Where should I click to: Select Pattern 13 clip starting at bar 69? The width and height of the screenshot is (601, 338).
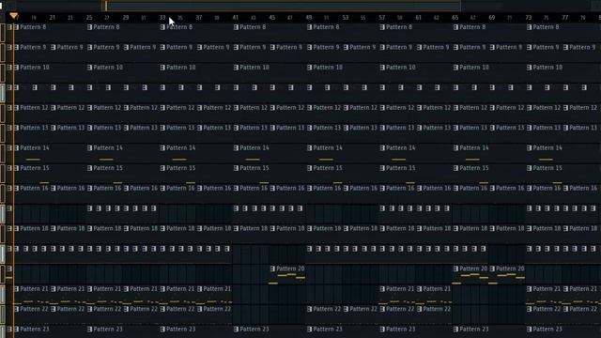click(508, 133)
